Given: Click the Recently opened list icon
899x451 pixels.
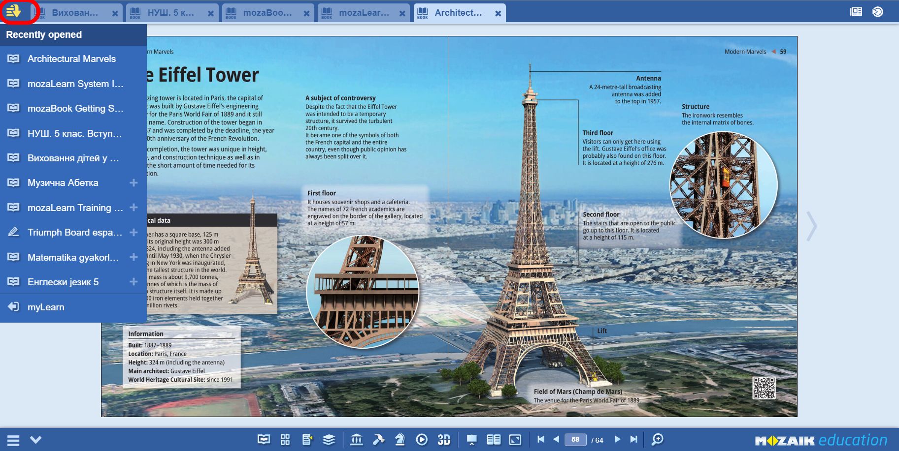Looking at the screenshot, I should (x=14, y=11).
